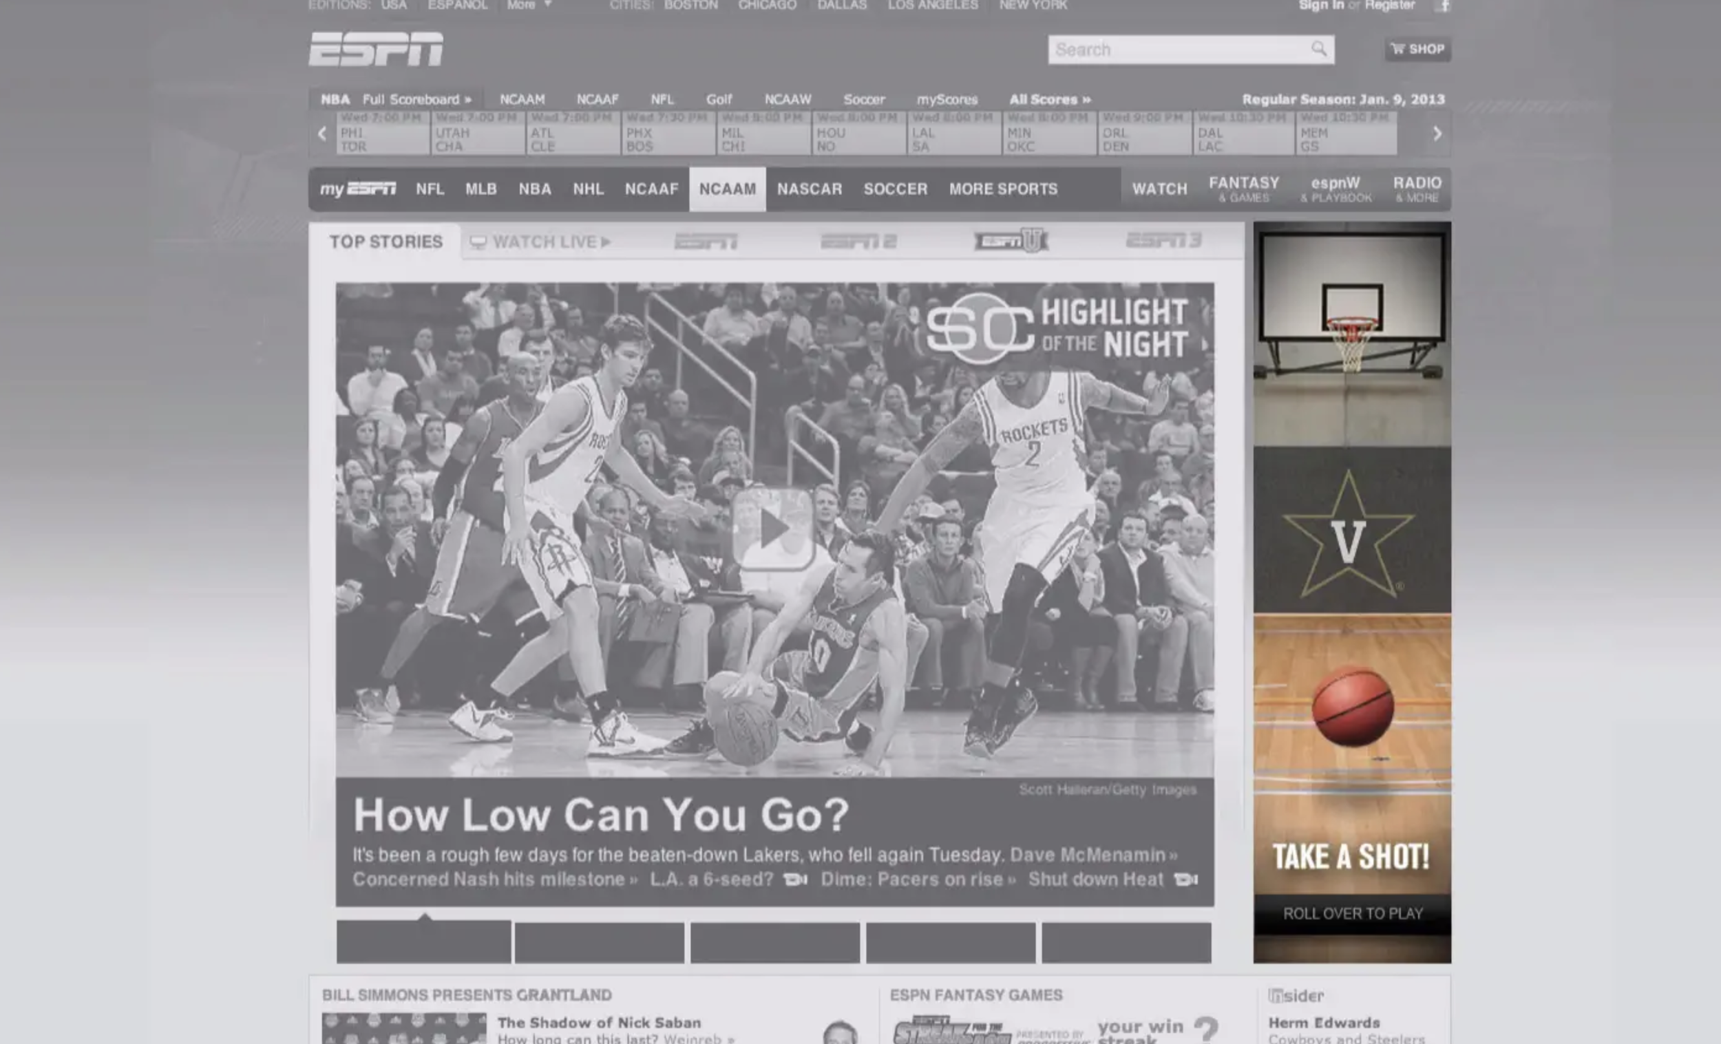Open RADIO & More in the navigation bar
Screen dimensions: 1721x1044
[x=1417, y=189]
